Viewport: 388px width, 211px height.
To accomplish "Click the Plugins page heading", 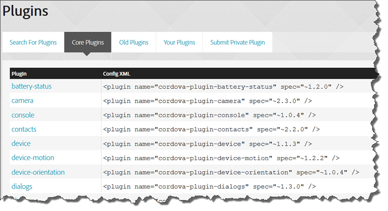I will coord(25,11).
